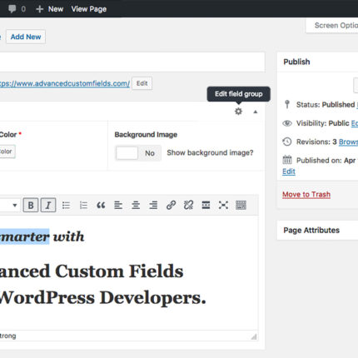Click the Publish panel heading
The image size is (358, 358).
coord(296,62)
